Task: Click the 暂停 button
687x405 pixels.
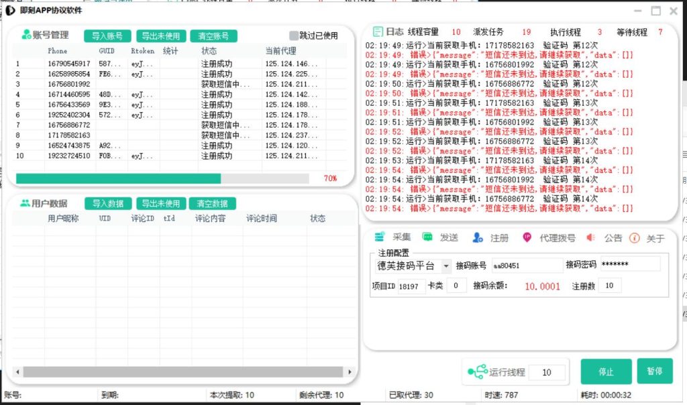Action: pos(654,371)
